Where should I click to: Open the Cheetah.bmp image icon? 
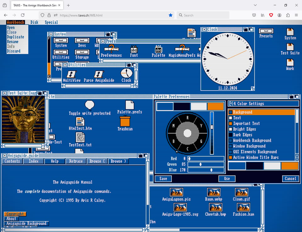click(215, 210)
